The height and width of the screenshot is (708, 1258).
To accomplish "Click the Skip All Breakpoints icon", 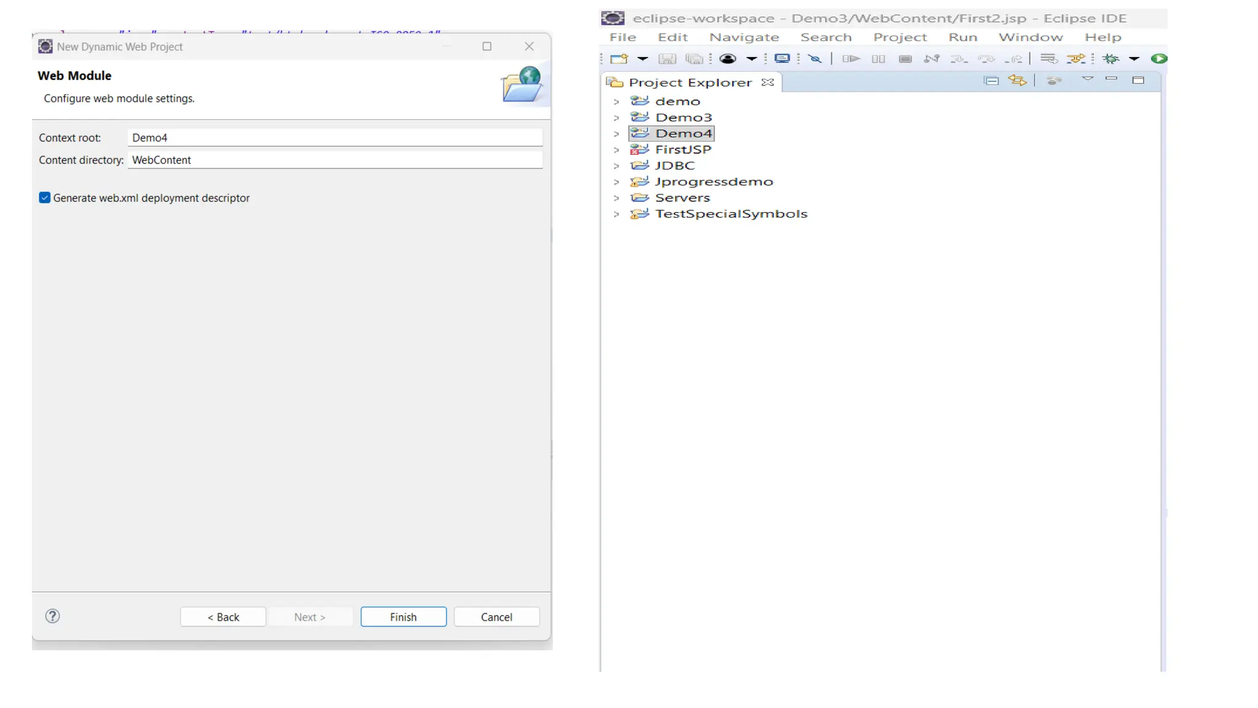I will pyautogui.click(x=815, y=59).
